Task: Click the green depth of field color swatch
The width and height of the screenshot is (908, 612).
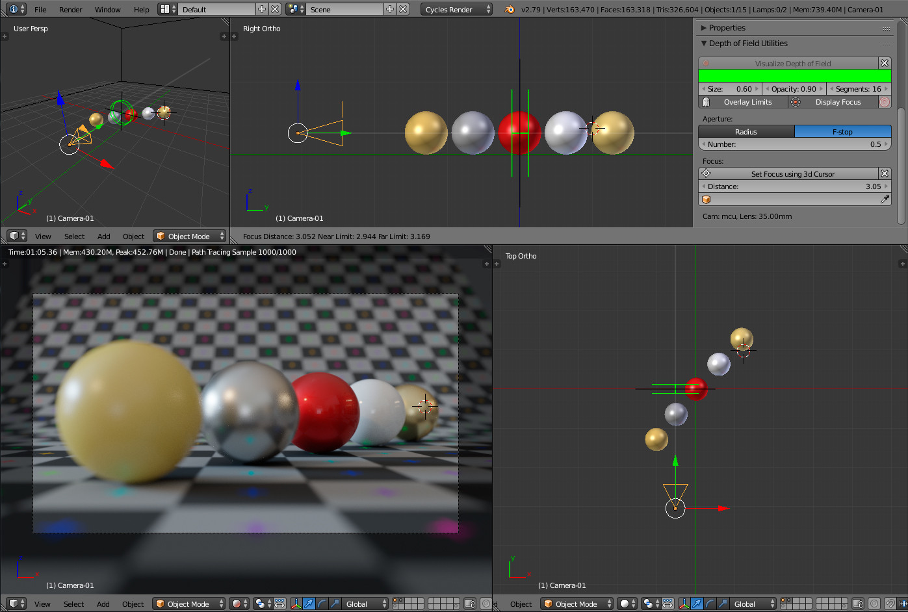Action: pos(794,76)
